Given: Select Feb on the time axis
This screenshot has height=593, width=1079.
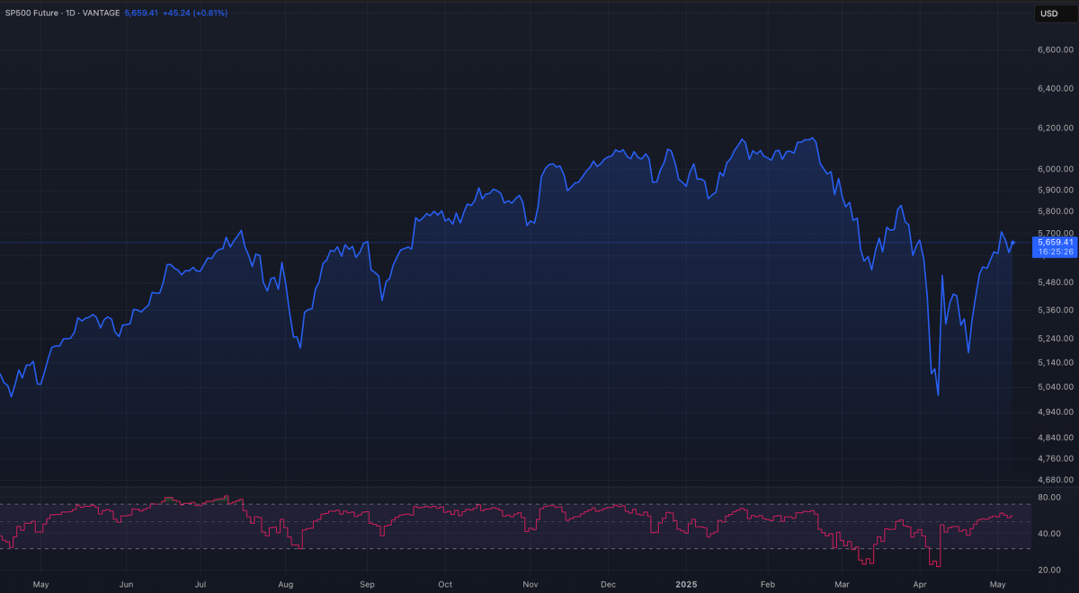Looking at the screenshot, I should 767,584.
